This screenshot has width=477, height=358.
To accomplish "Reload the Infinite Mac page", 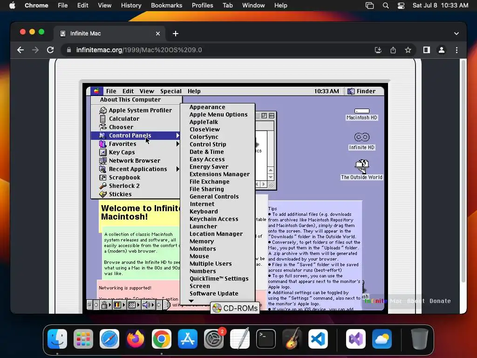I will point(50,50).
